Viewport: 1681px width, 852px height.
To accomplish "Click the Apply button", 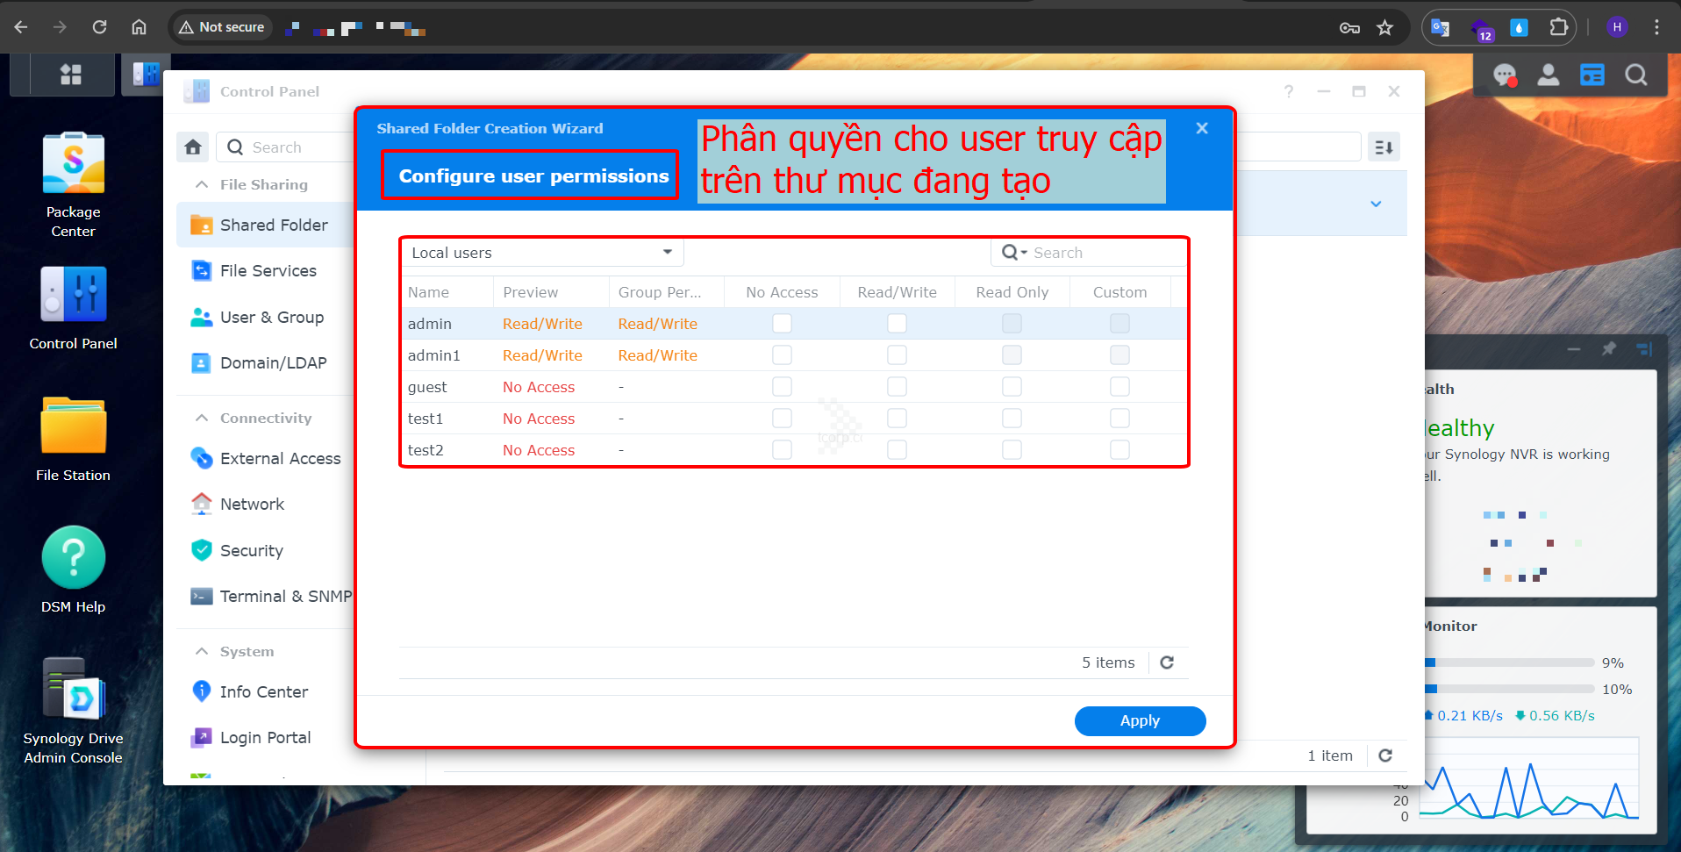I will [1140, 720].
